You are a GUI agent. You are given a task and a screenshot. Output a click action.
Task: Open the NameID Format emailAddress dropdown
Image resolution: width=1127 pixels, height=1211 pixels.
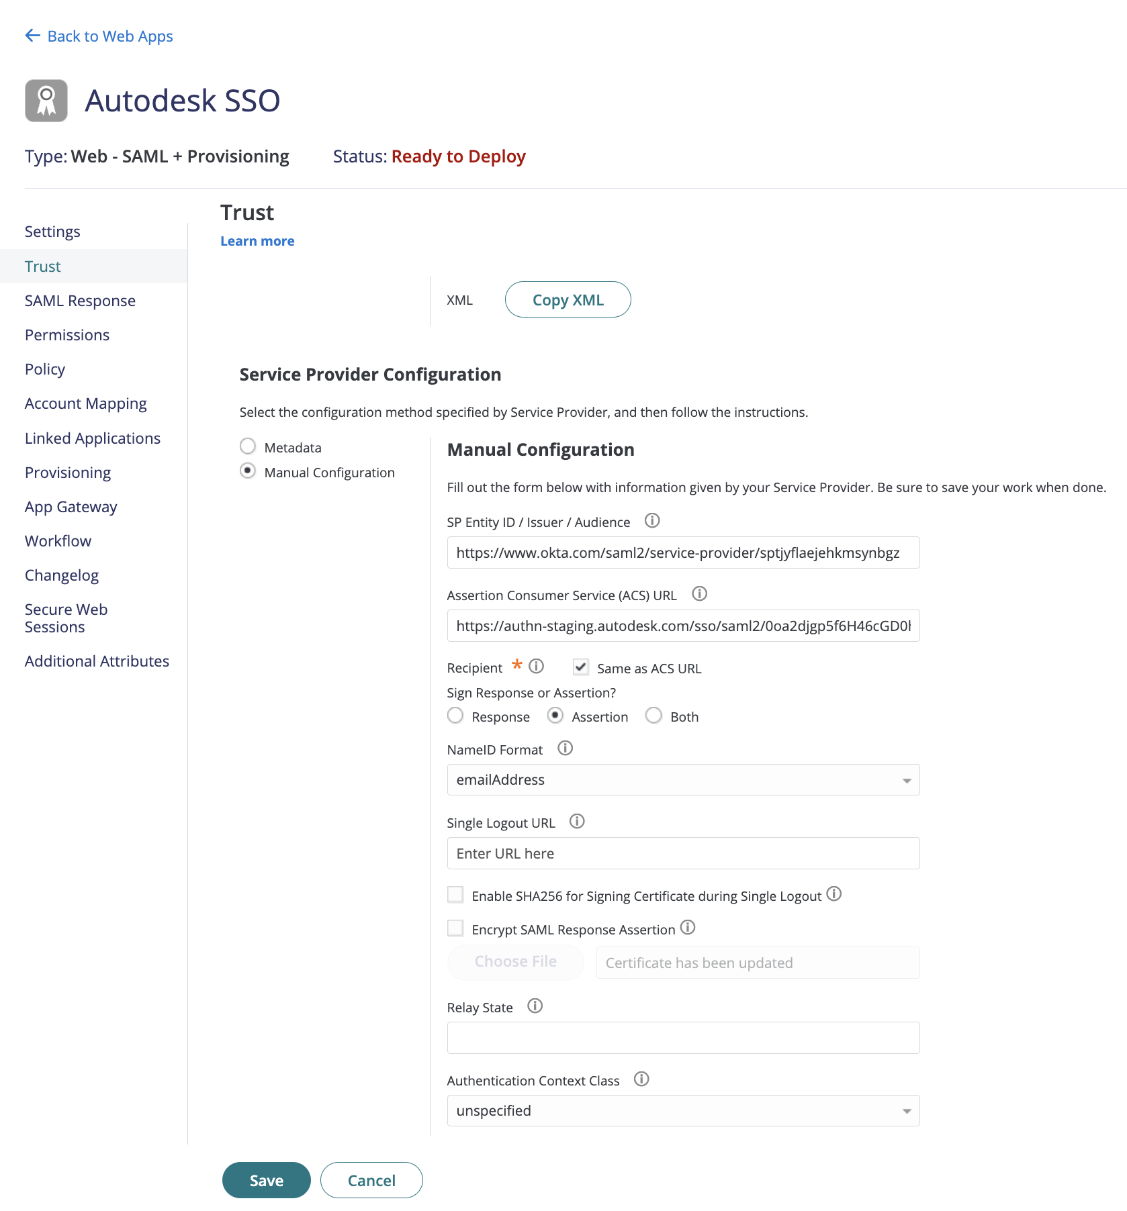pyautogui.click(x=683, y=779)
